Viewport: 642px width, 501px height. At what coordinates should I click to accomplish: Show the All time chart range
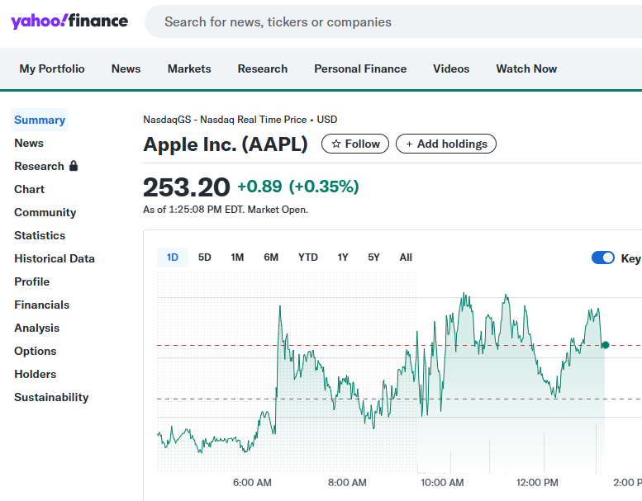406,258
